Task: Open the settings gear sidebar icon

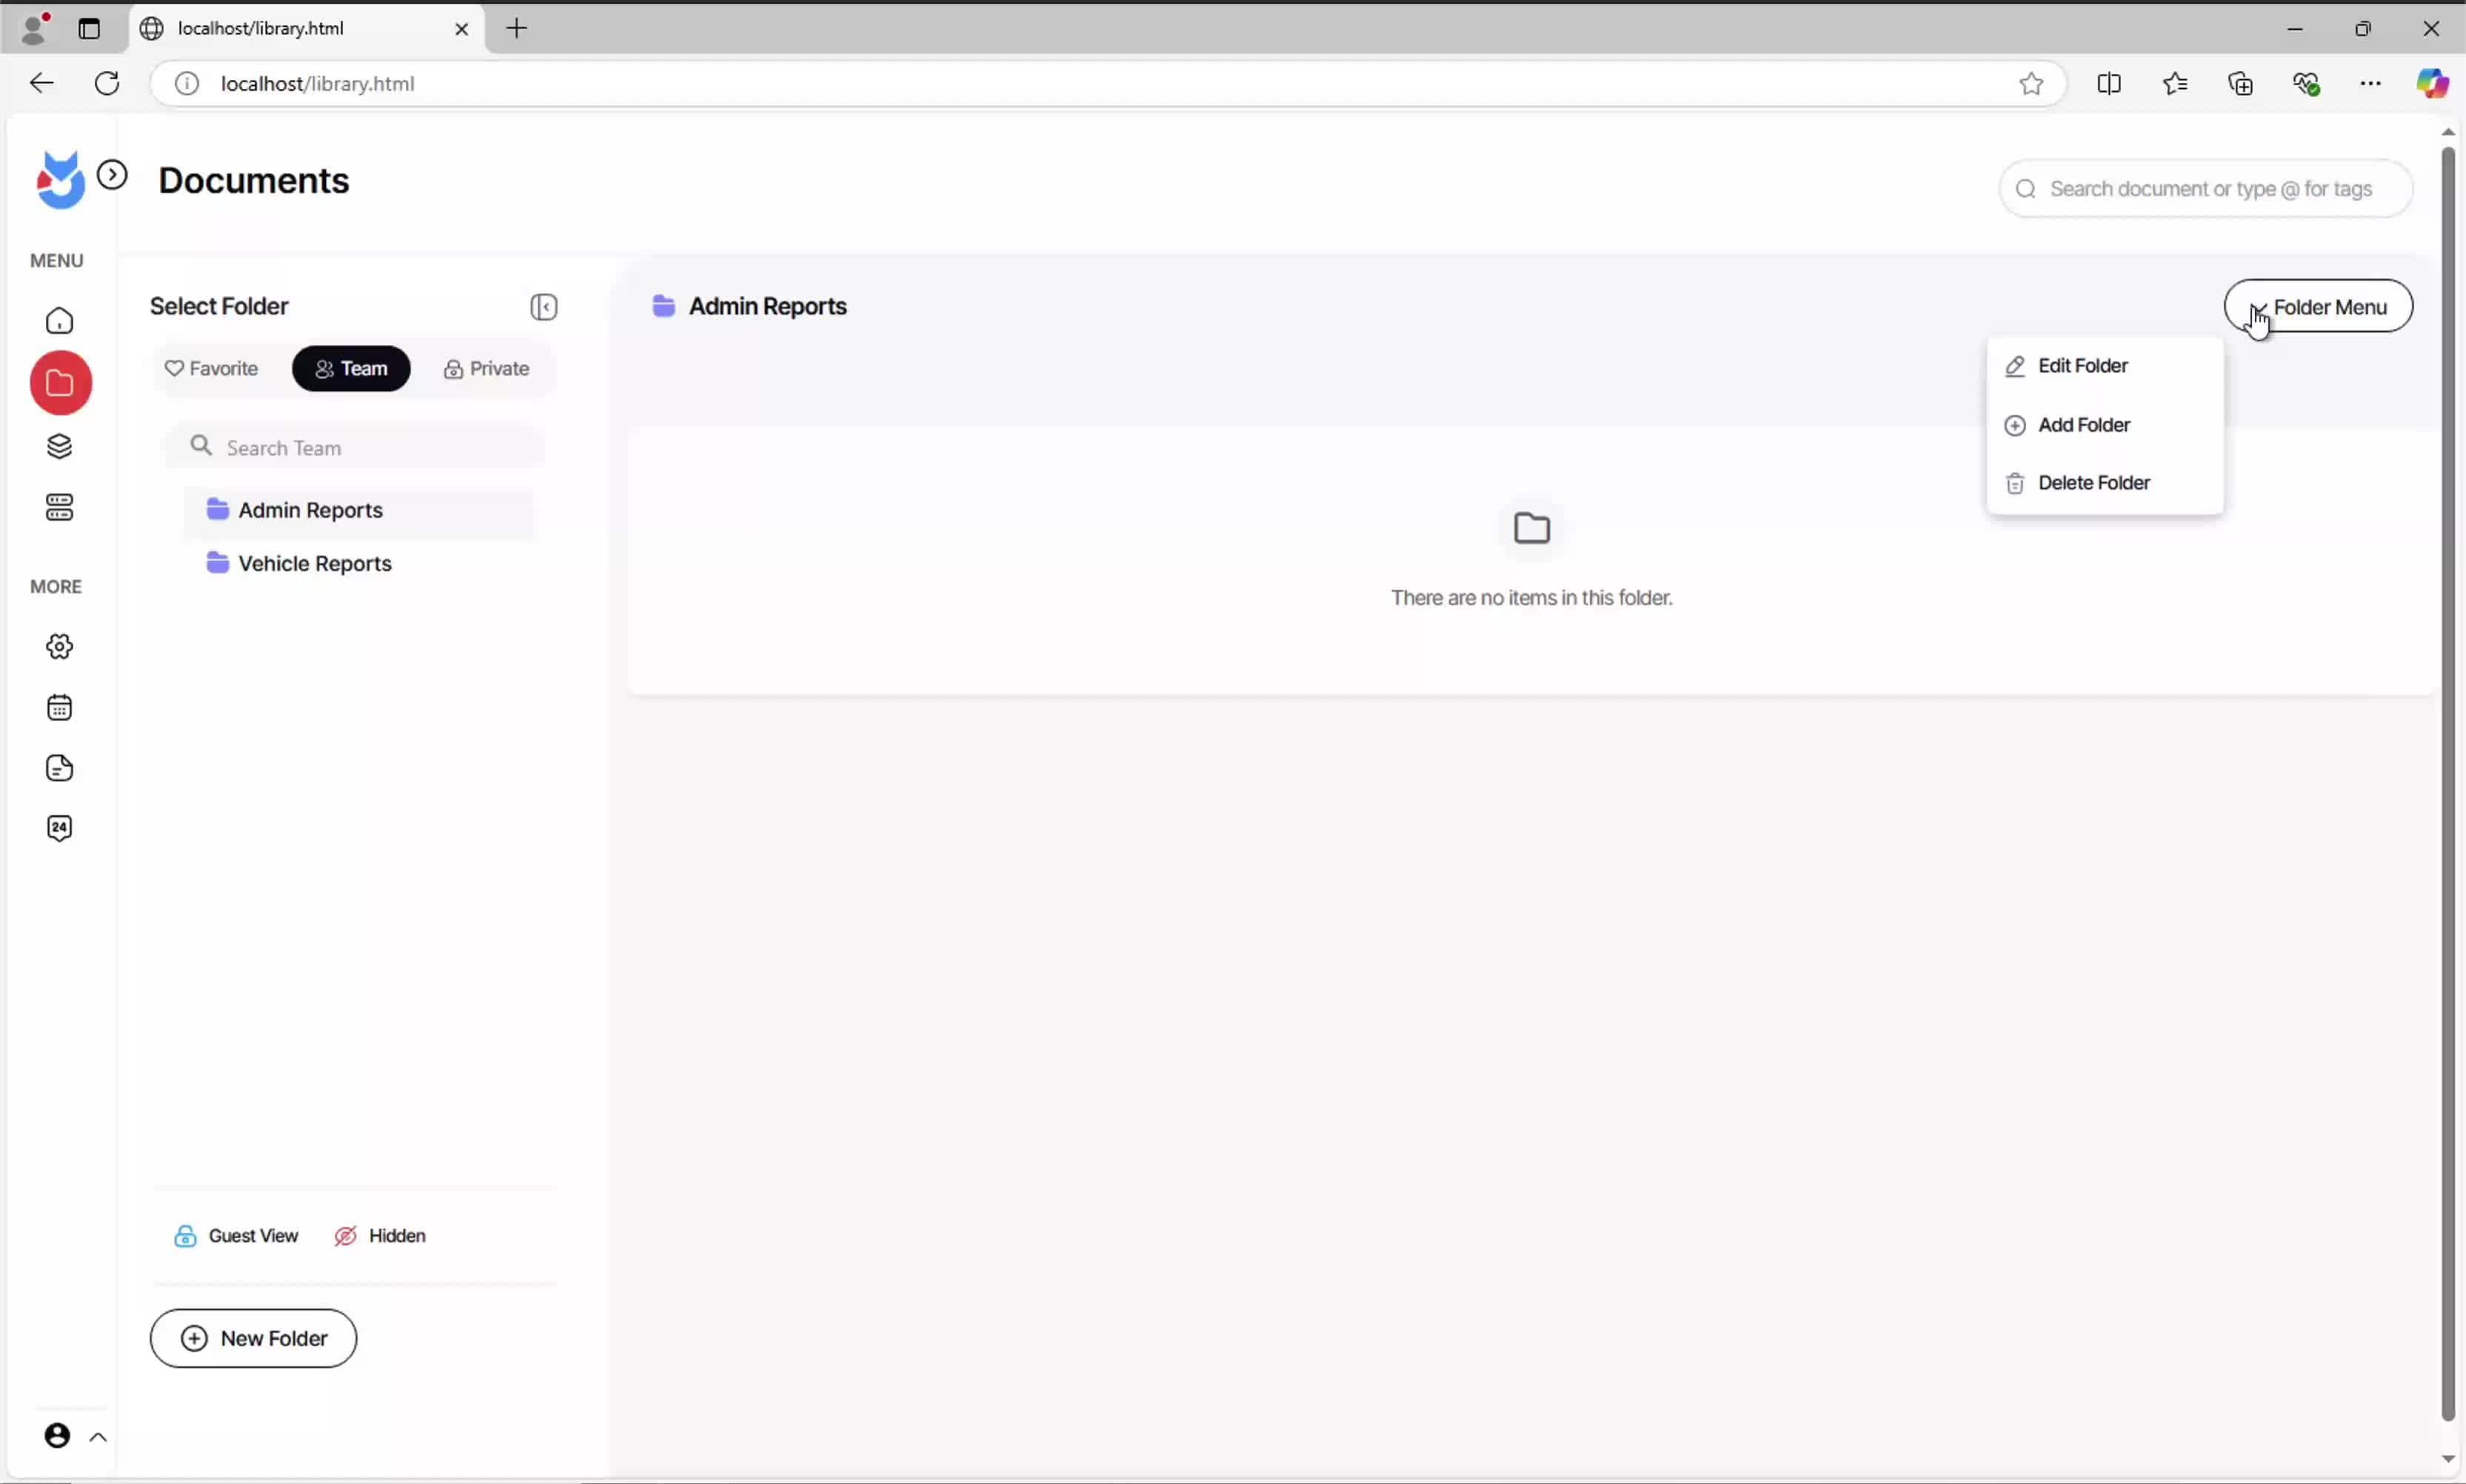Action: 60,647
